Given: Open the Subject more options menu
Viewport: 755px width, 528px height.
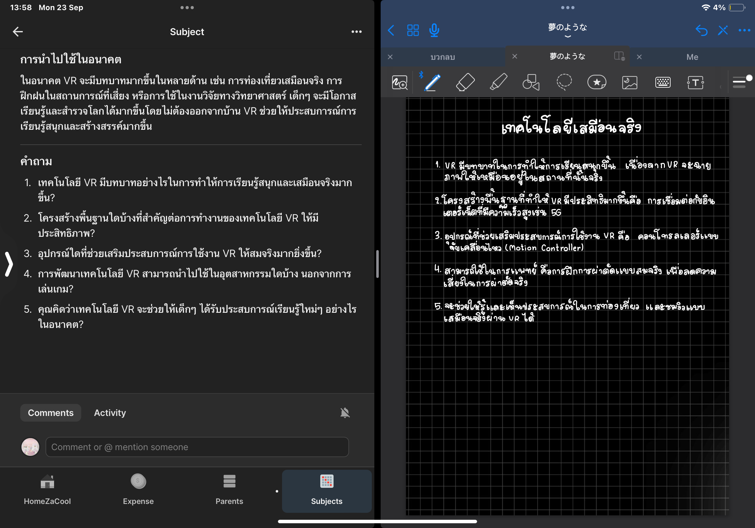Looking at the screenshot, I should click(356, 32).
